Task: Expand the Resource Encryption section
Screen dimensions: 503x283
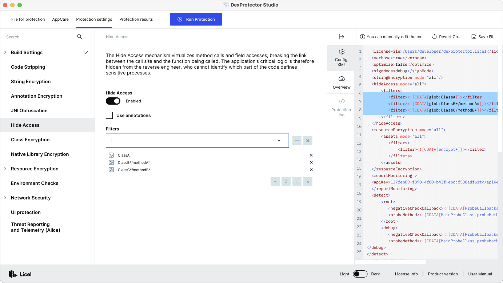Action: click(5, 169)
